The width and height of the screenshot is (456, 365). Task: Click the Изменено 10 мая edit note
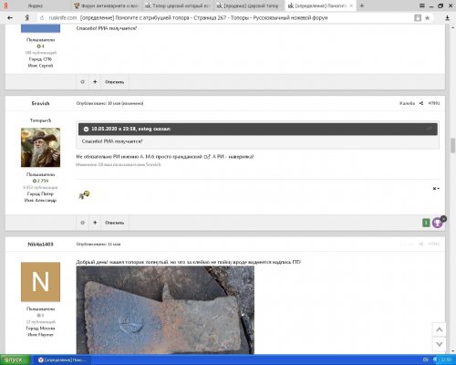tap(119, 164)
